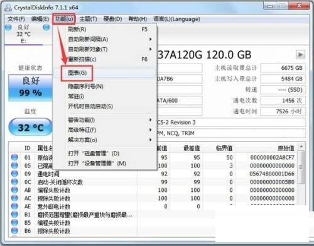
Task: Click scrollbar up arrow in attribute list
Action: click(x=301, y=146)
